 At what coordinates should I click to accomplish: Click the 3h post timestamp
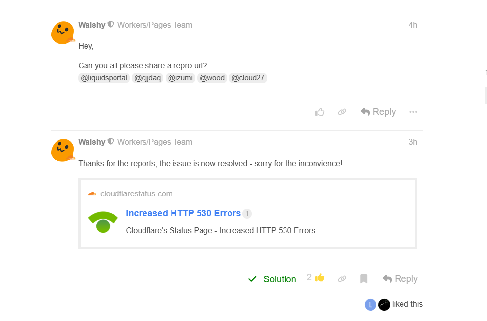(413, 142)
